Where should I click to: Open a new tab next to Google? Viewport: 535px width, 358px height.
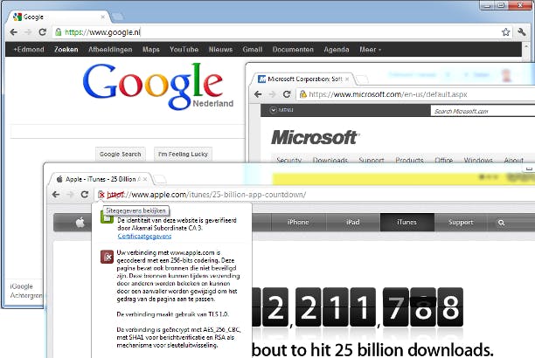[x=117, y=17]
